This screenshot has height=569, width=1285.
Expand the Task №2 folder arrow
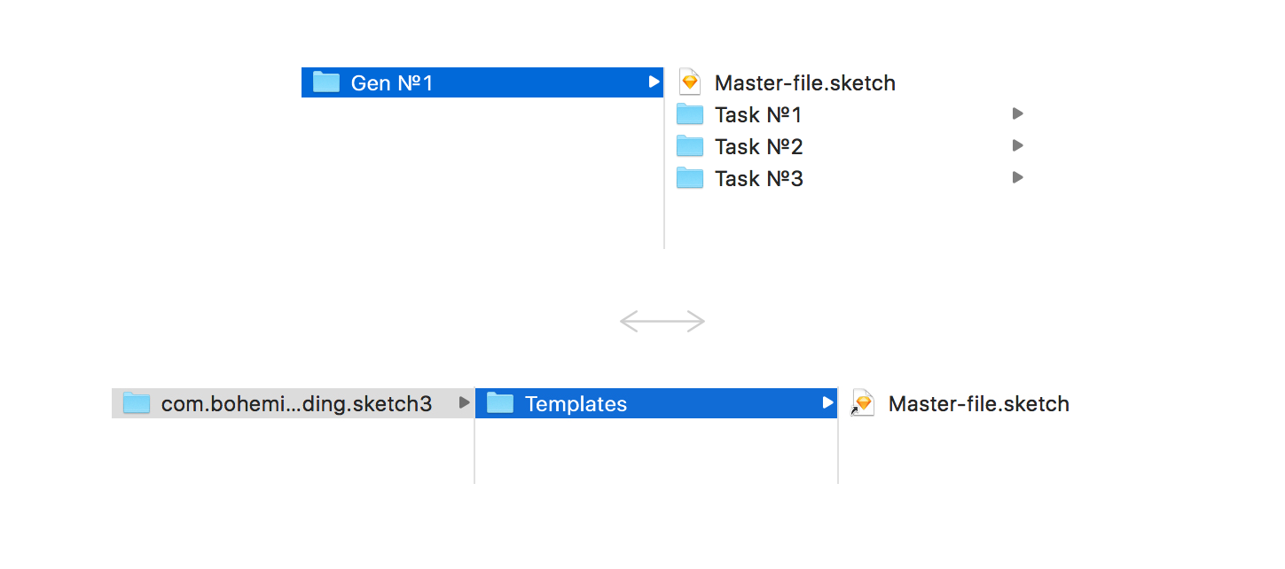click(x=1017, y=145)
